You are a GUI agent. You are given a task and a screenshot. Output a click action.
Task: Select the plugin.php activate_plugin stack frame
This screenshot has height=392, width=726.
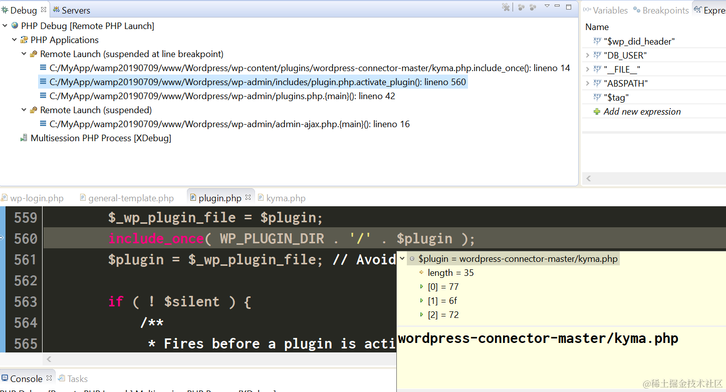[x=258, y=82]
